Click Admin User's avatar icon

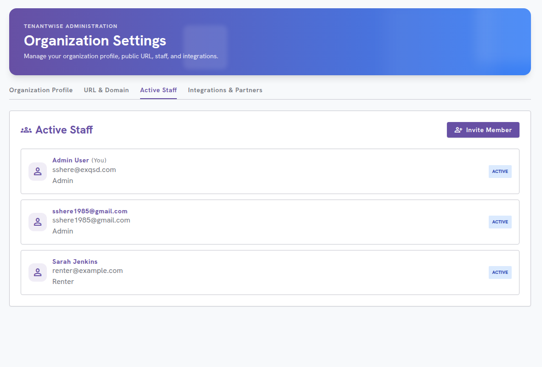click(x=38, y=172)
